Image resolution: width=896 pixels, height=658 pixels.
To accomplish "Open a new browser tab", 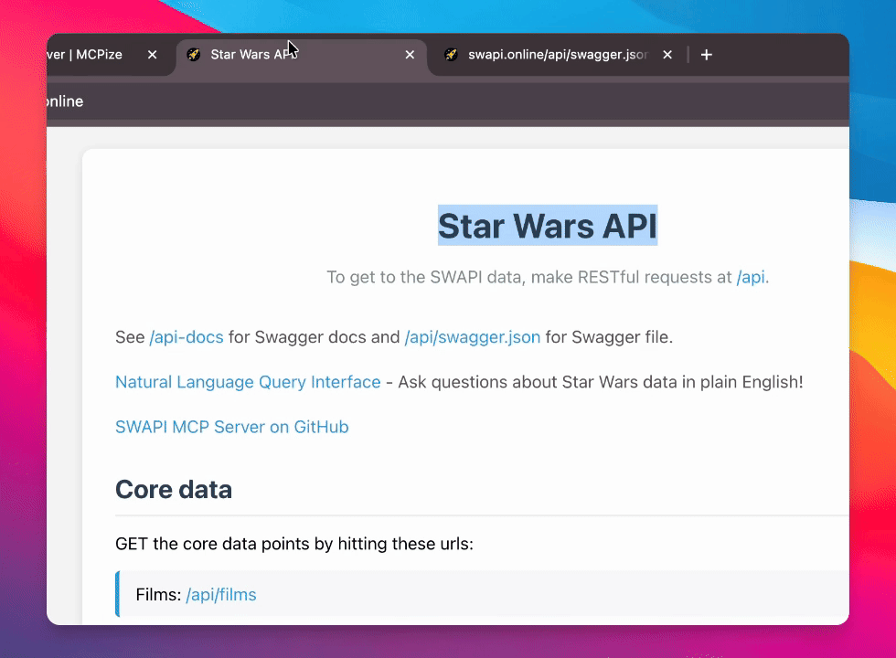I will [706, 55].
